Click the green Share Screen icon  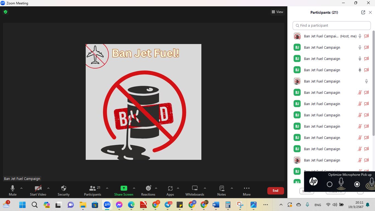124,188
